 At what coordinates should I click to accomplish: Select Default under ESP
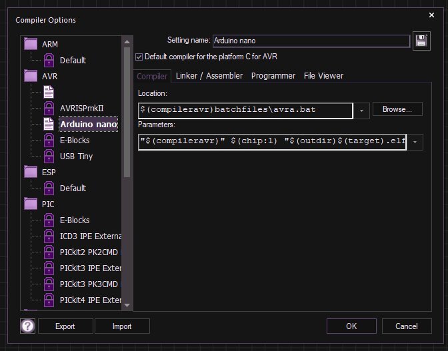[73, 188]
